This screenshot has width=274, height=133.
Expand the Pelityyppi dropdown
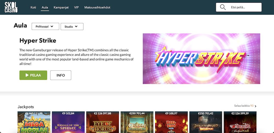(x=45, y=26)
